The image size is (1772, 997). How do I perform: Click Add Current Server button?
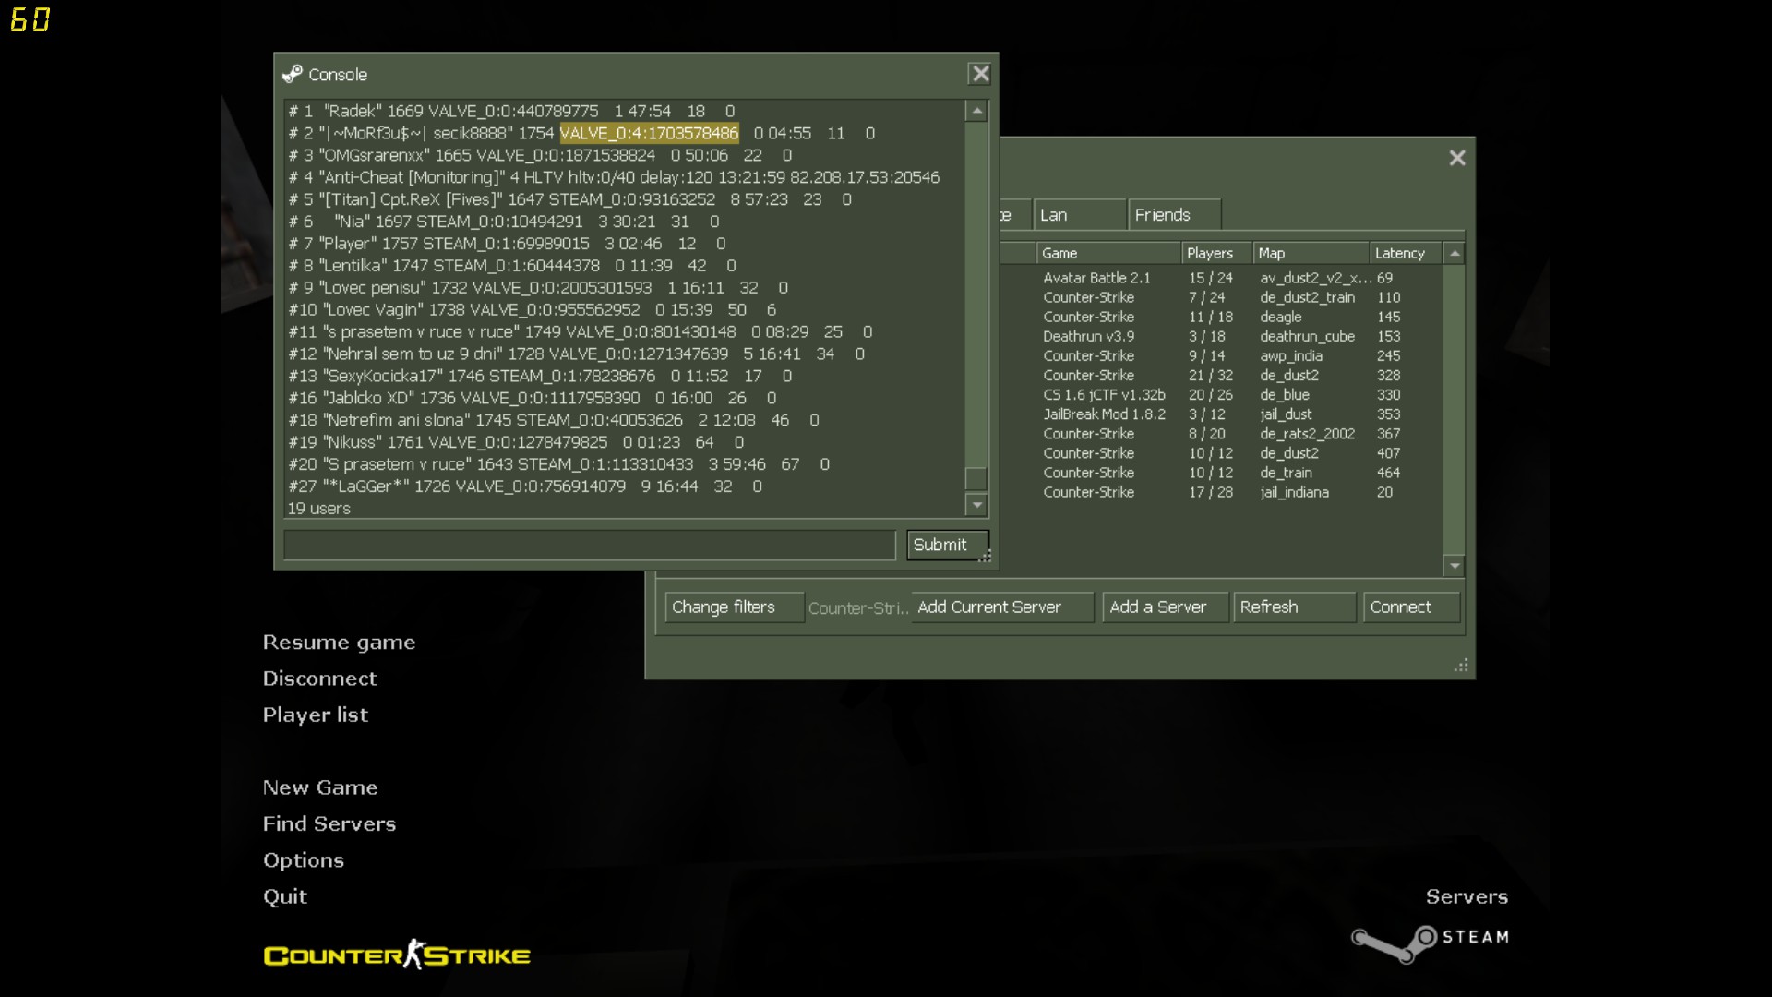click(x=1001, y=607)
